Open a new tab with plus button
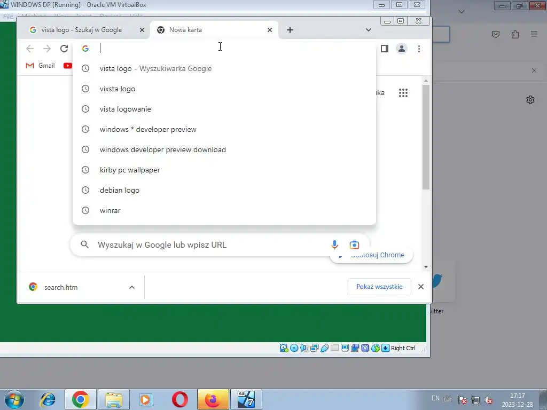Viewport: 547px width, 410px height. [290, 30]
